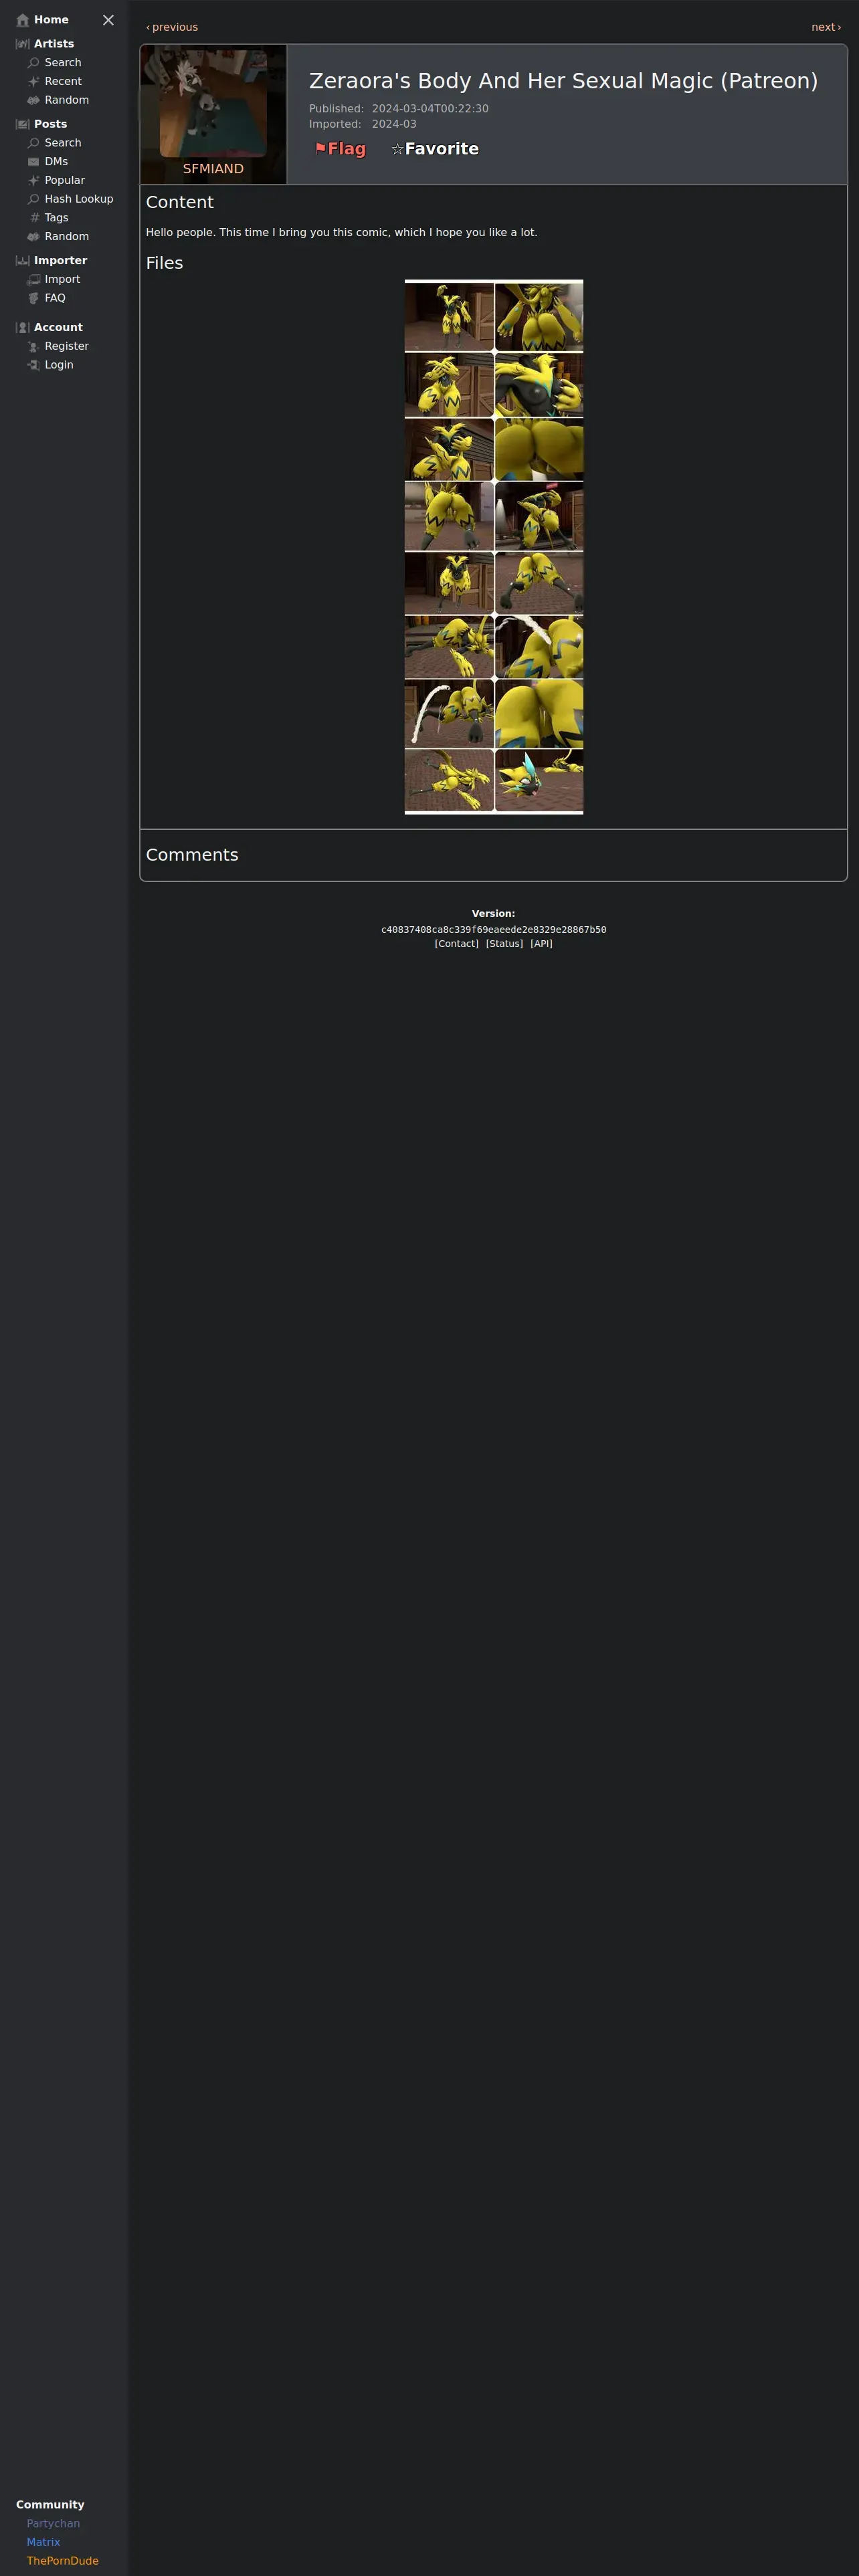Open the FAQ via its icon
Screen dimensions: 859x2576
[x=33, y=298]
